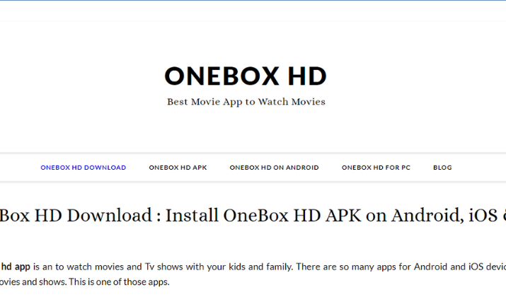This screenshot has width=506, height=297.
Task: Go to ONEBOX HD ON ANDROID page
Action: [x=275, y=168]
